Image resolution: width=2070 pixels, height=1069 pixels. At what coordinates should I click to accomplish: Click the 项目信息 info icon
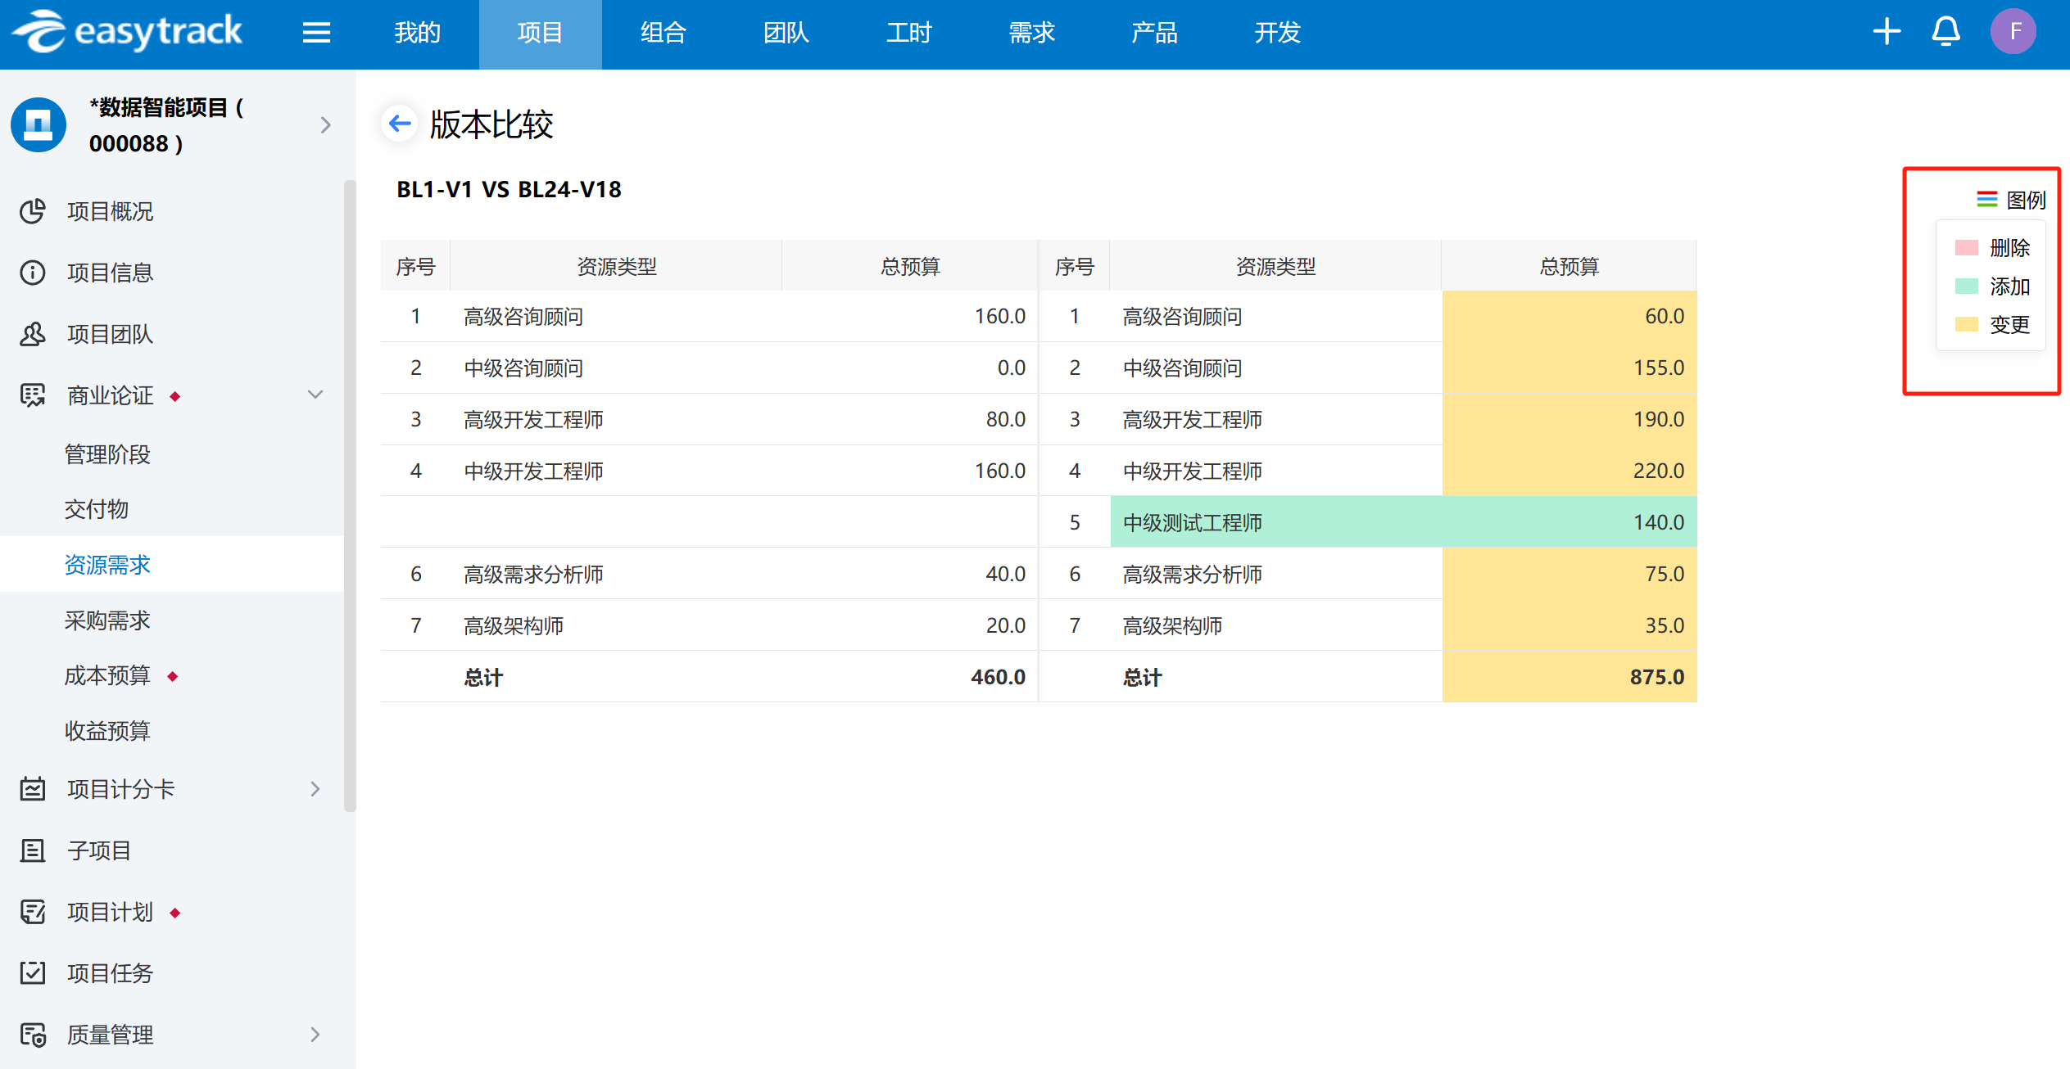(x=32, y=272)
